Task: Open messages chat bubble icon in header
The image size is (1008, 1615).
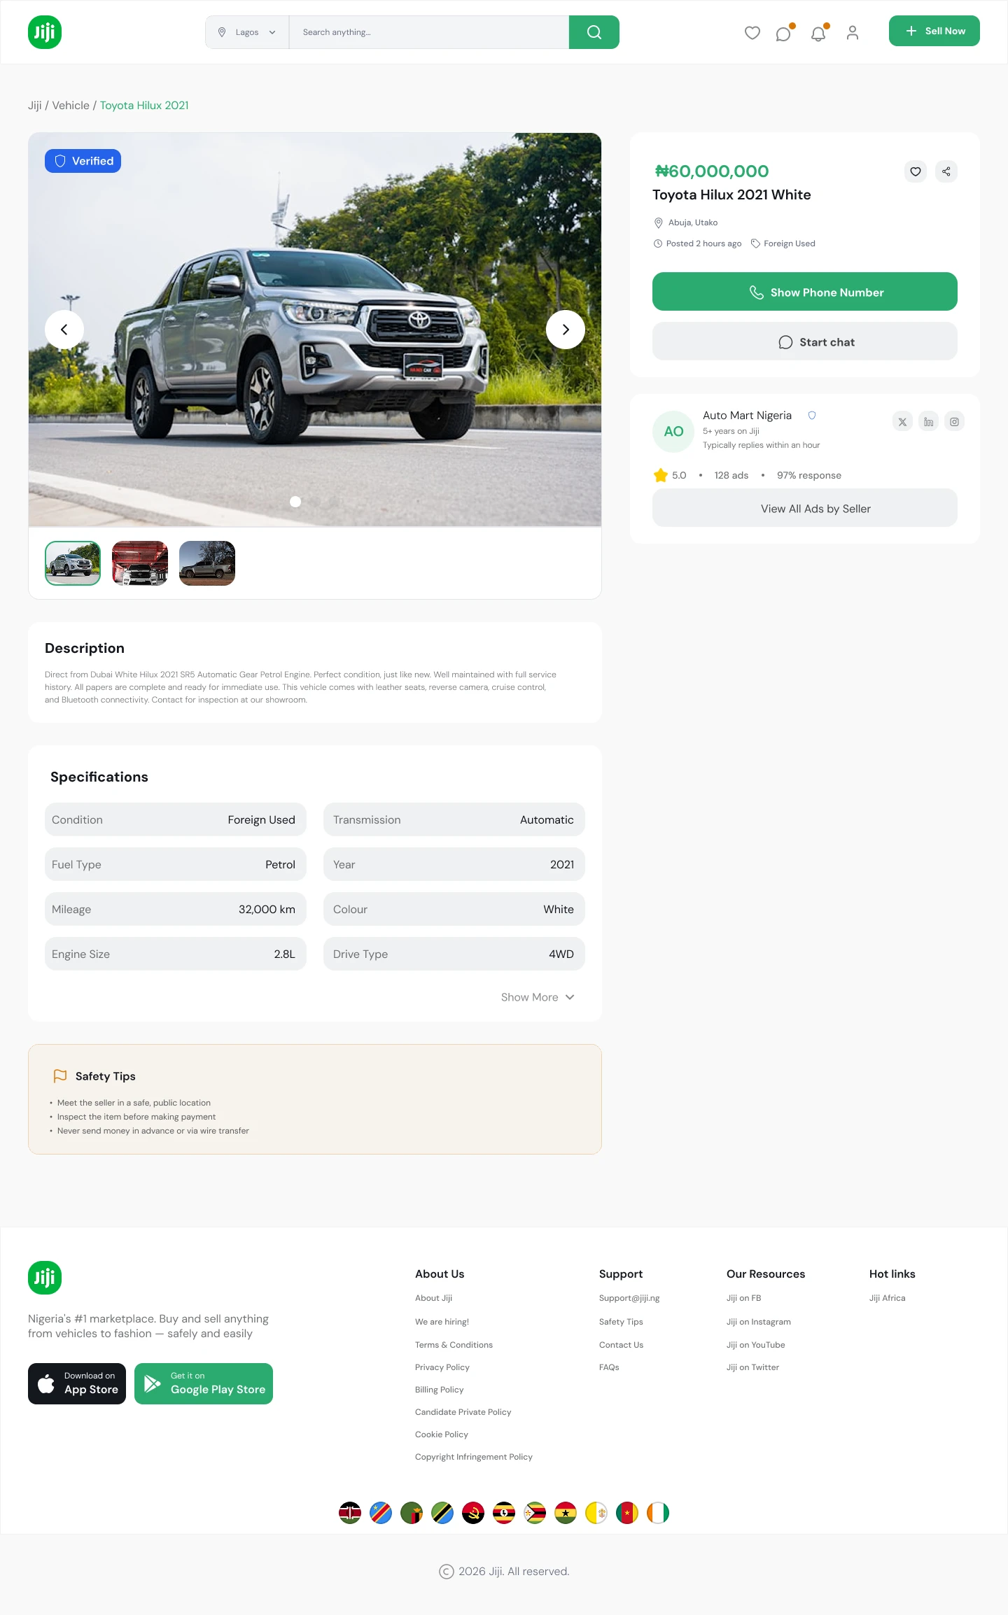Action: tap(784, 33)
